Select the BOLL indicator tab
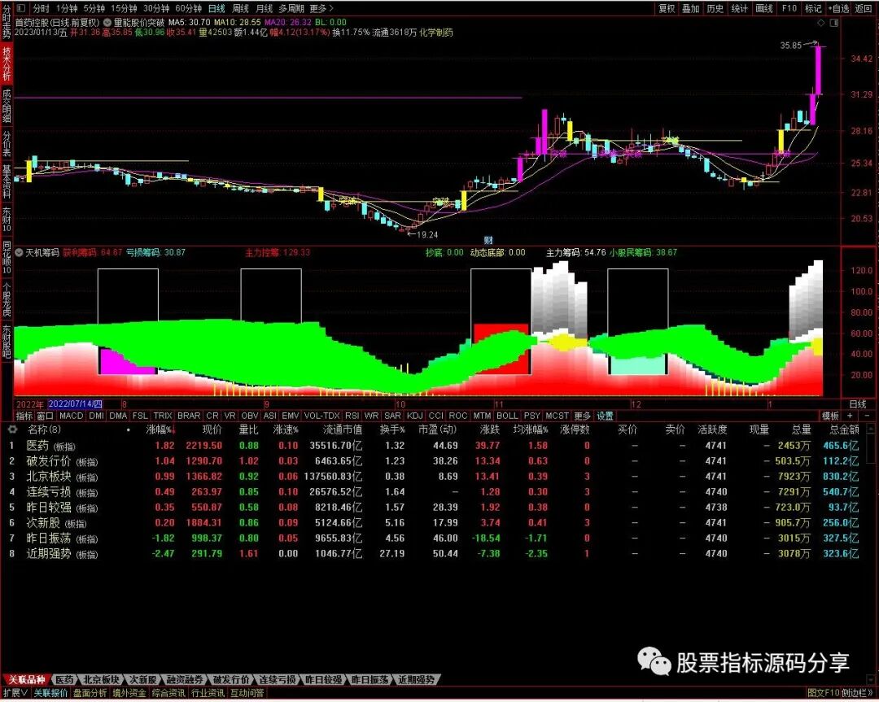Image resolution: width=879 pixels, height=702 pixels. point(507,416)
